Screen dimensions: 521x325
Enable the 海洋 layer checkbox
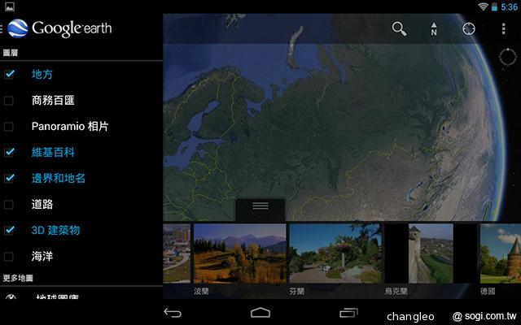pos(9,257)
